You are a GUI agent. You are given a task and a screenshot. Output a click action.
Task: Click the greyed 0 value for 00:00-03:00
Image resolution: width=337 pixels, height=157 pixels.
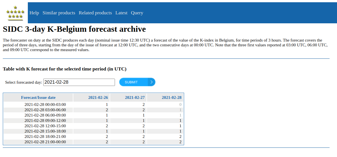point(180,104)
